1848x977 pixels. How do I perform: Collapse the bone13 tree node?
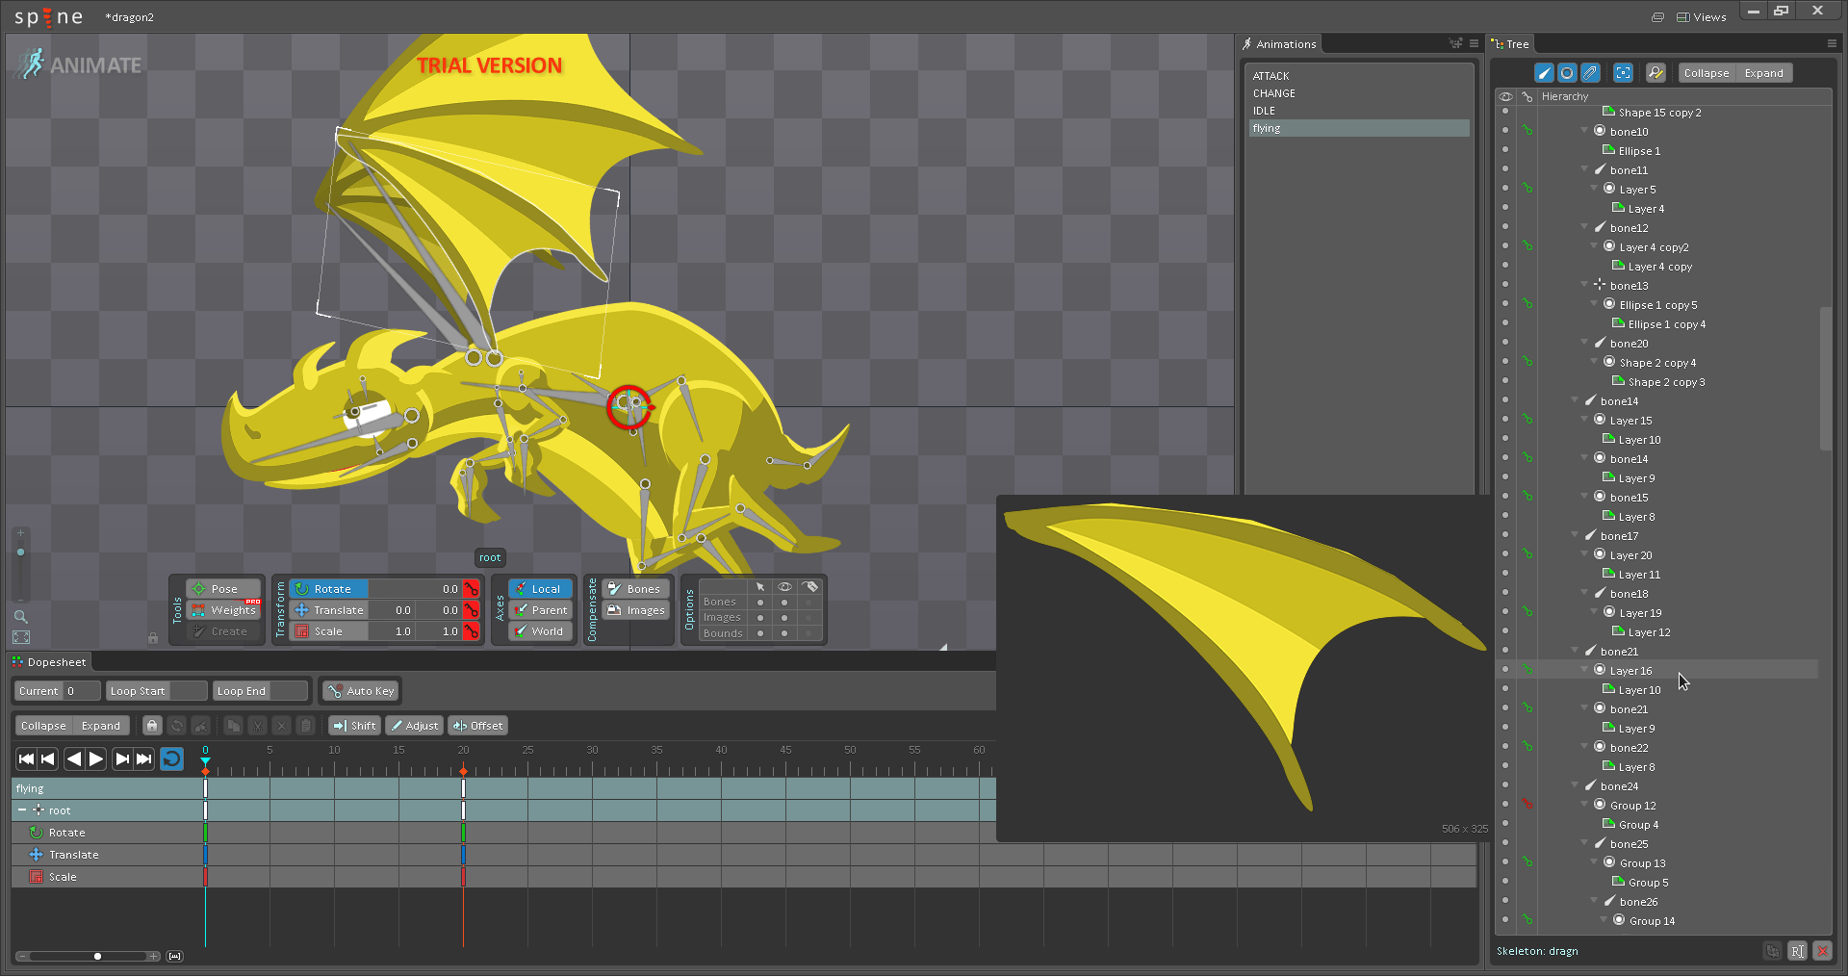pos(1584,285)
